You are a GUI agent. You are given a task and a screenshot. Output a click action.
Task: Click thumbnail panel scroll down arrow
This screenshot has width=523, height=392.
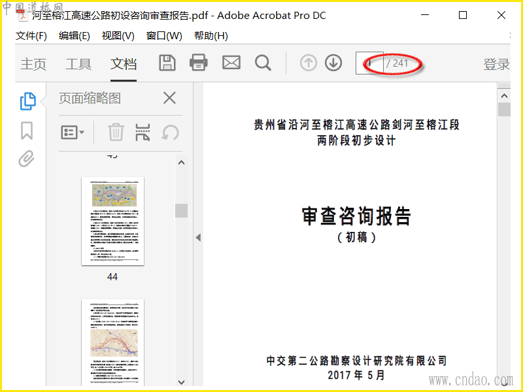[182, 382]
